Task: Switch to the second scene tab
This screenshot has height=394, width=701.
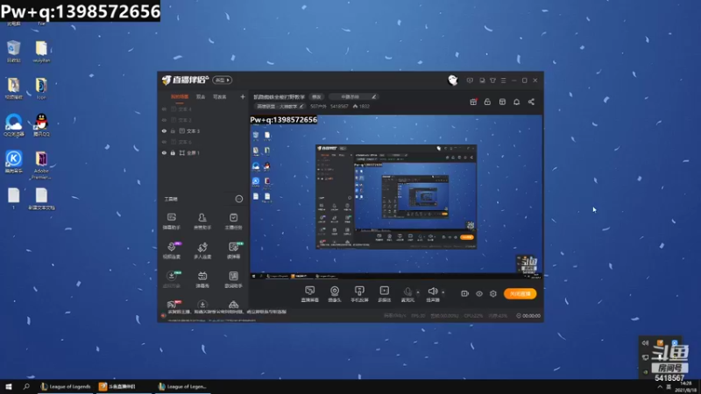Action: click(x=201, y=96)
